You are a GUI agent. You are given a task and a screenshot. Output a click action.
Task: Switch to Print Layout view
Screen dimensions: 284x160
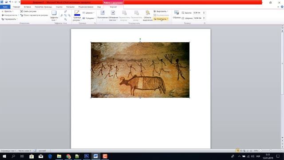coord(237,151)
